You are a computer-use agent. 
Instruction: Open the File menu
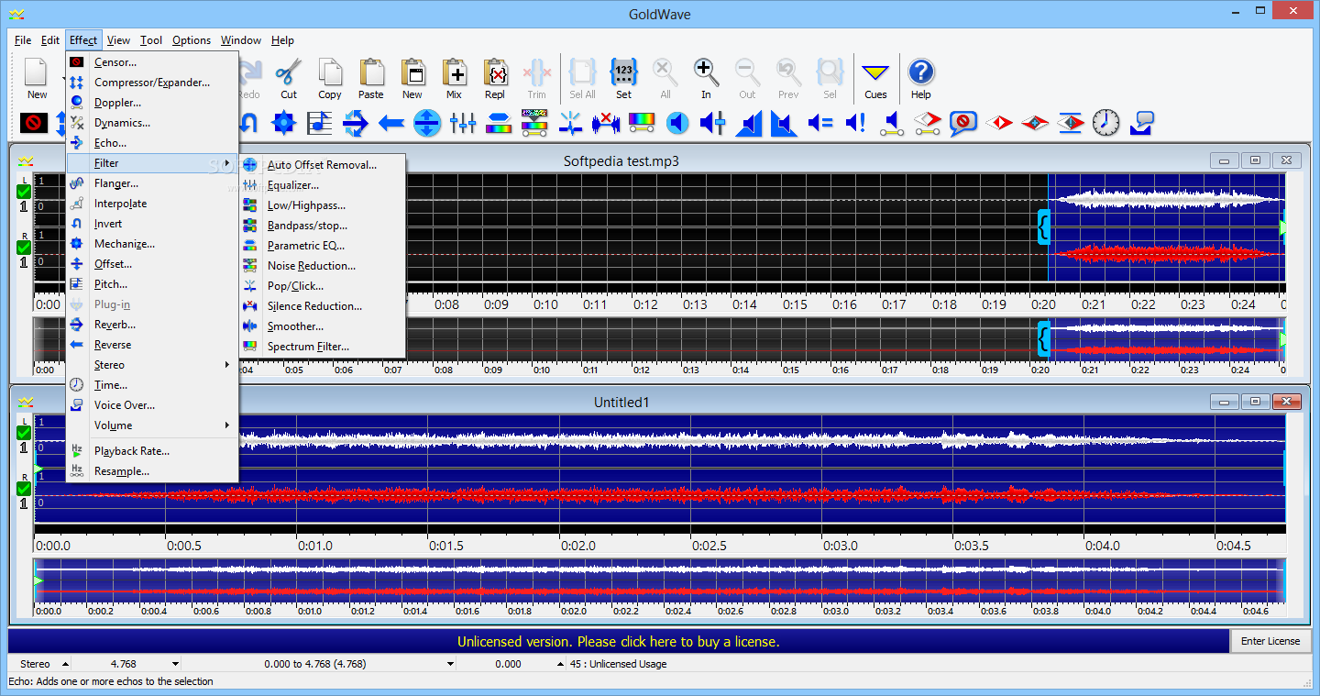tap(23, 40)
